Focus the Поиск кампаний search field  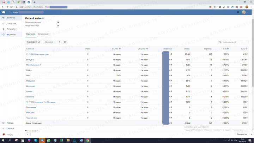(233, 42)
